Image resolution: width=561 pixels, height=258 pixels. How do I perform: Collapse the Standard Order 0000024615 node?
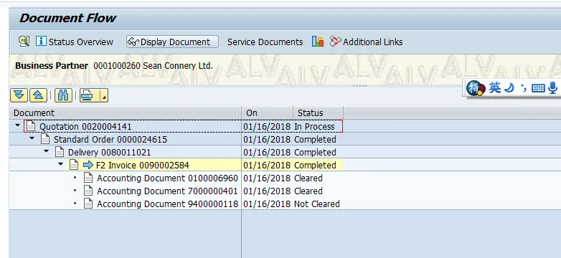point(32,138)
